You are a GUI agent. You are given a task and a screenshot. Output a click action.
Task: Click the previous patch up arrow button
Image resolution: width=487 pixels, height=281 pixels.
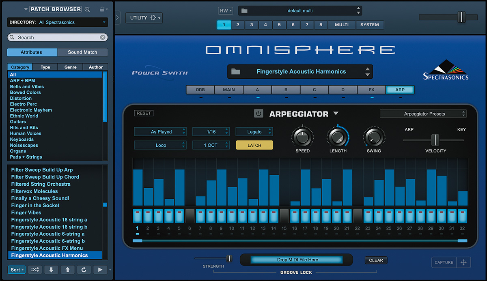(x=68, y=270)
